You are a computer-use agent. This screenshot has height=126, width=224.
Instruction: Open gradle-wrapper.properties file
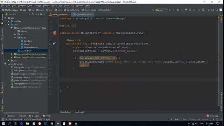click(x=29, y=74)
